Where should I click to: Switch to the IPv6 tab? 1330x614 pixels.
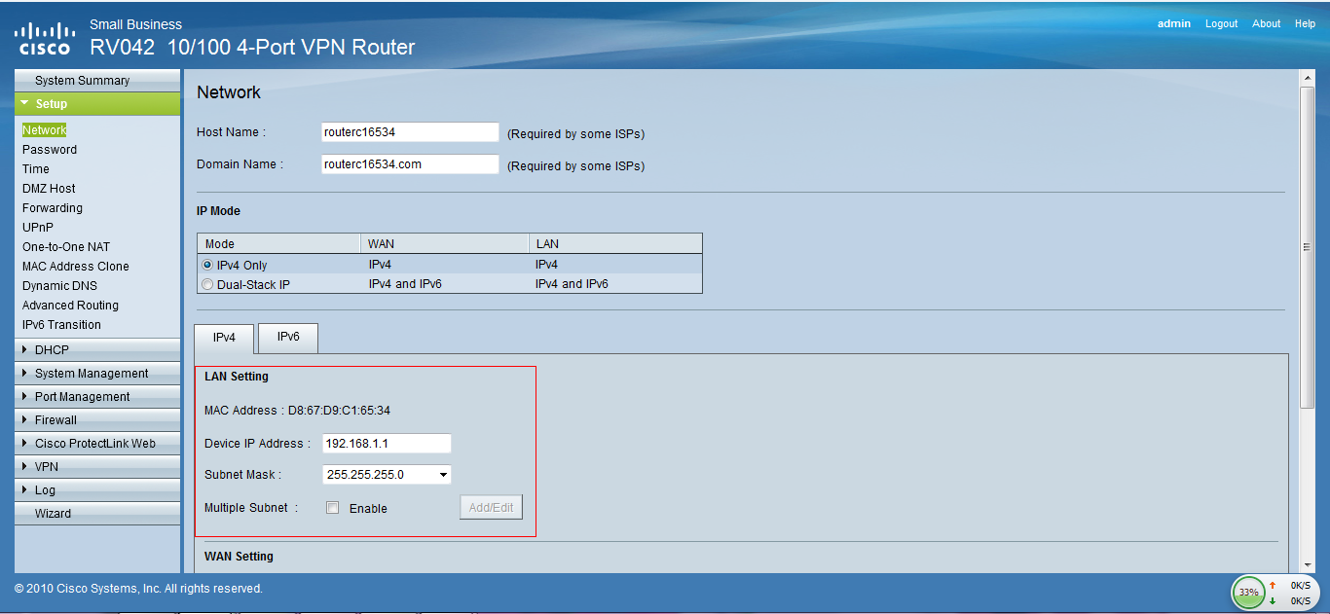coord(288,337)
